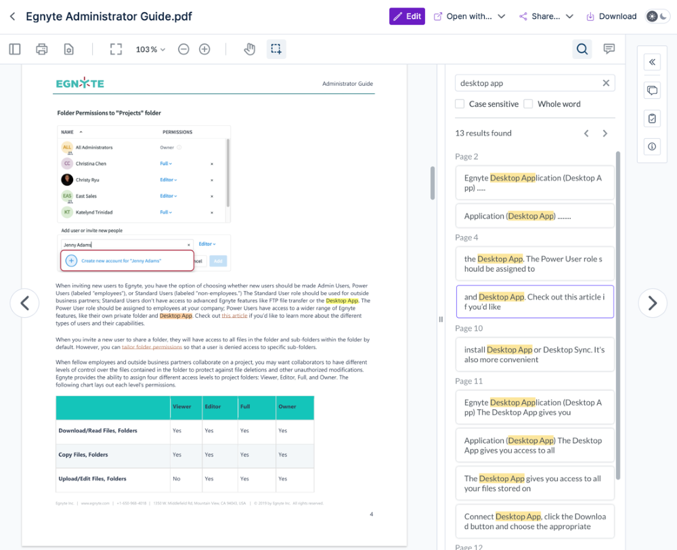Enter full screen fit mode
The image size is (677, 550).
(116, 49)
